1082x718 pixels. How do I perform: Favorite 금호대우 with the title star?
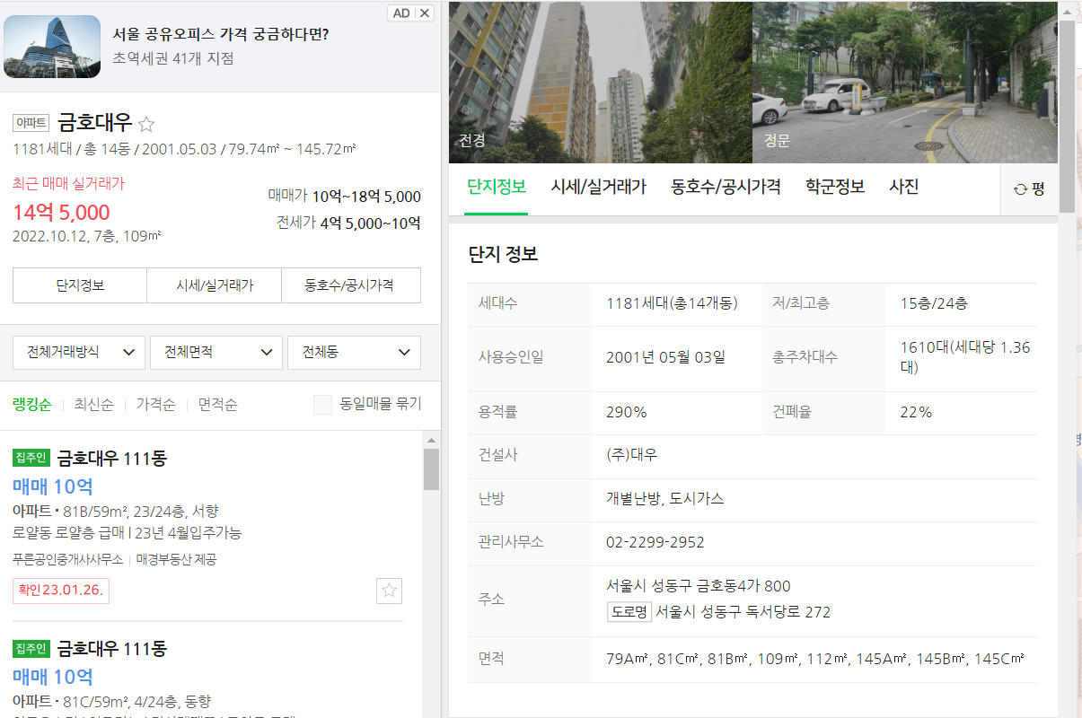(146, 124)
